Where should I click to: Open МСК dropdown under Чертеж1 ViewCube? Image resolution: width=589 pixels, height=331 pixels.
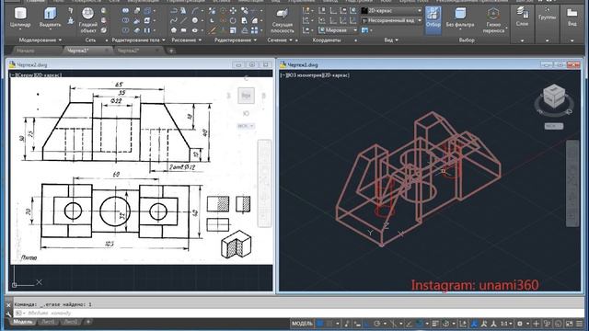(554, 126)
